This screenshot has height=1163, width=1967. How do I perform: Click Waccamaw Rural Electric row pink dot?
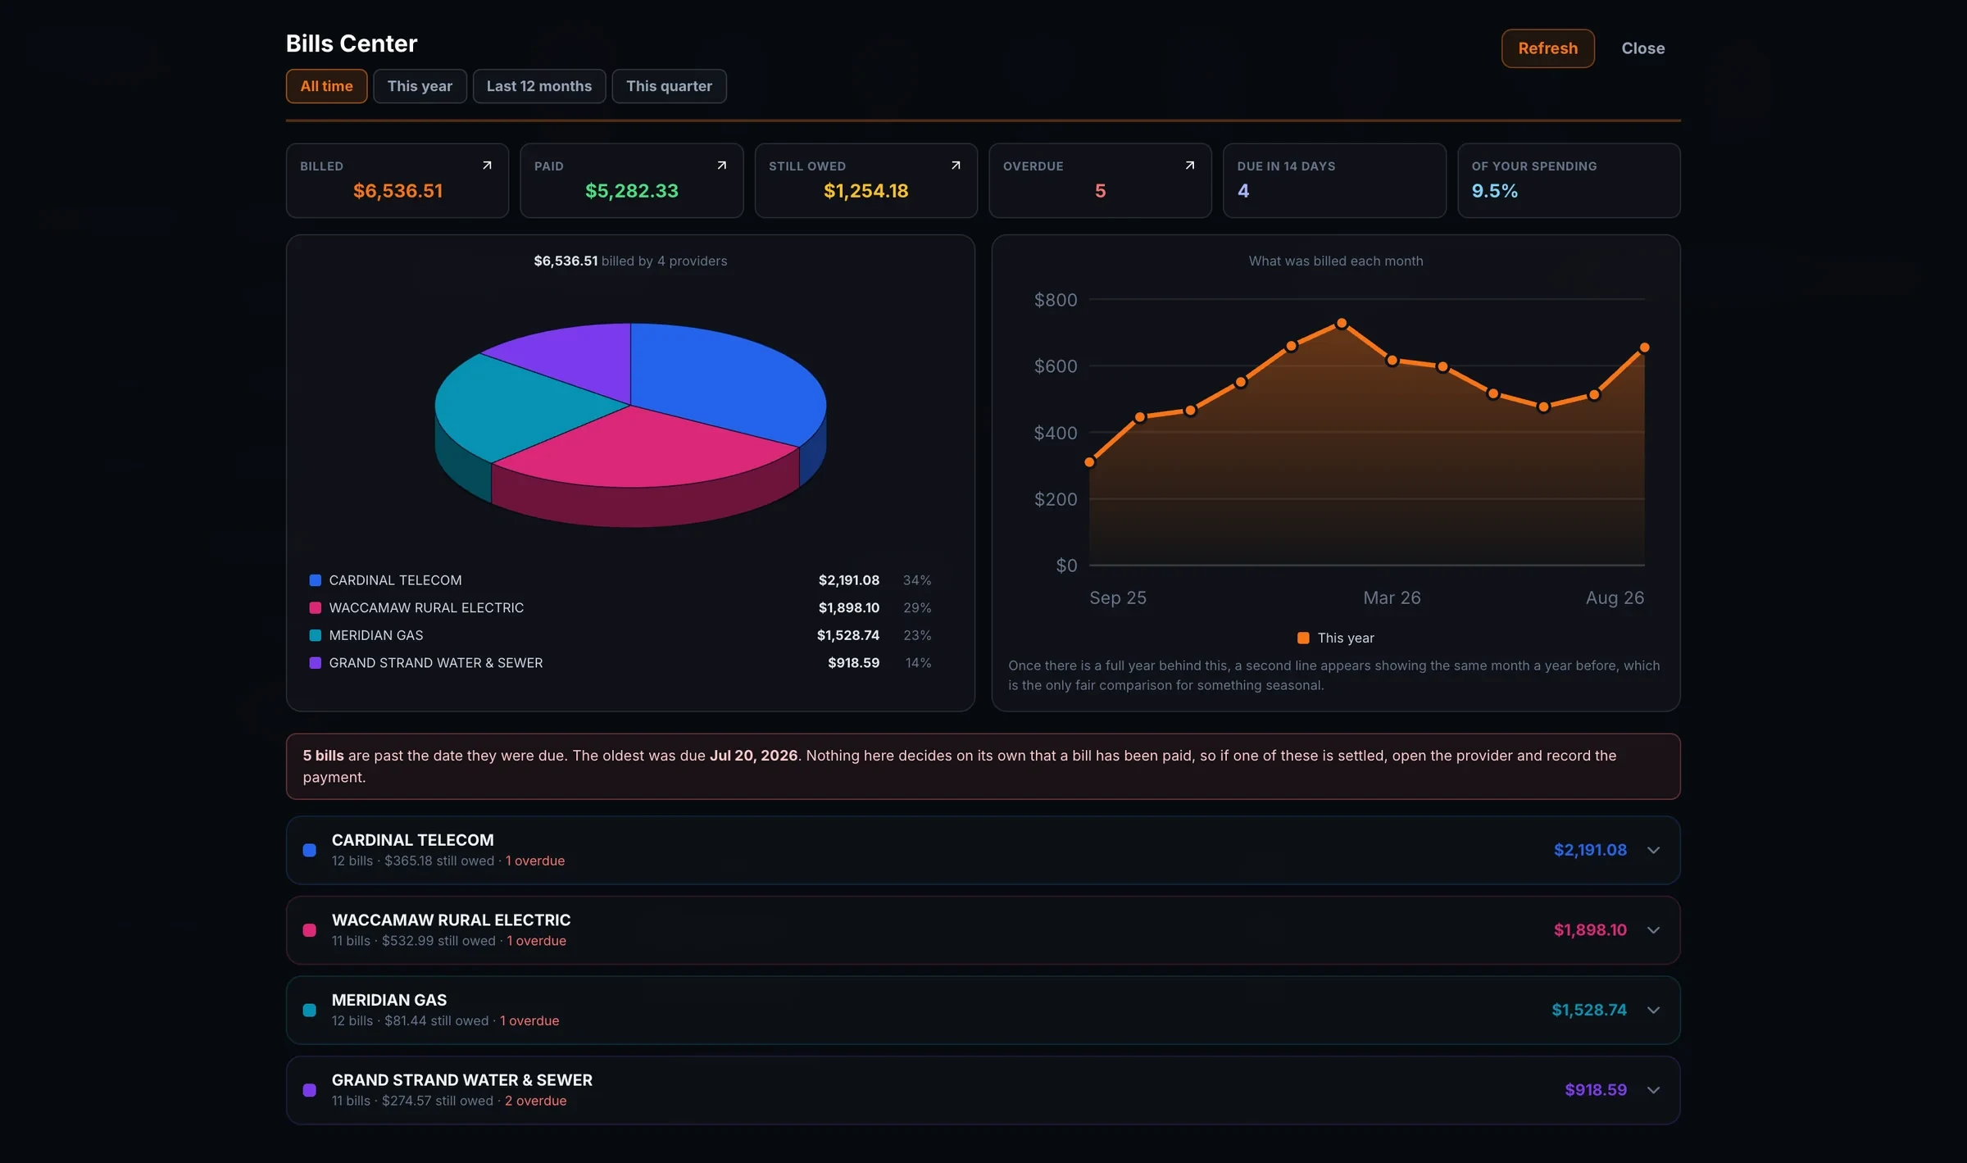309,930
